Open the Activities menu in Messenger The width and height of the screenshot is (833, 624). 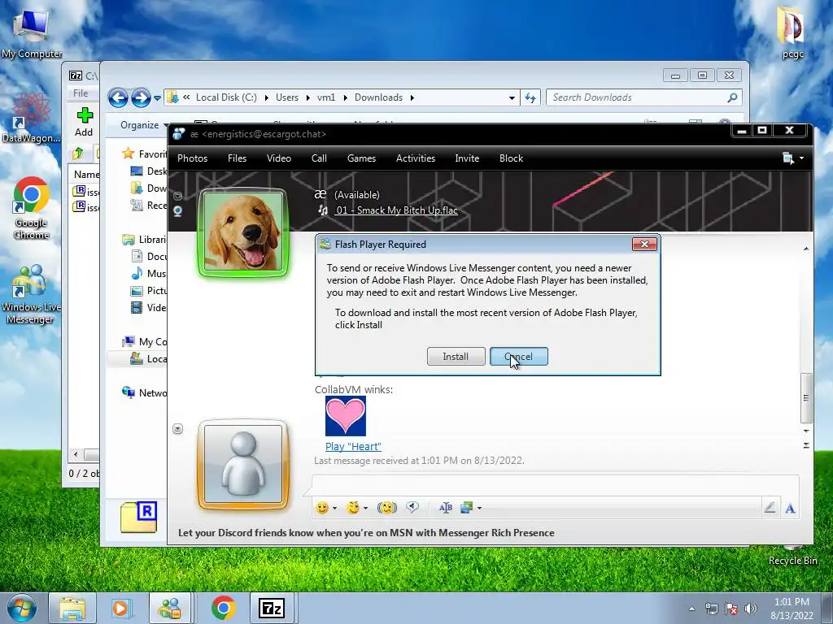pos(416,158)
